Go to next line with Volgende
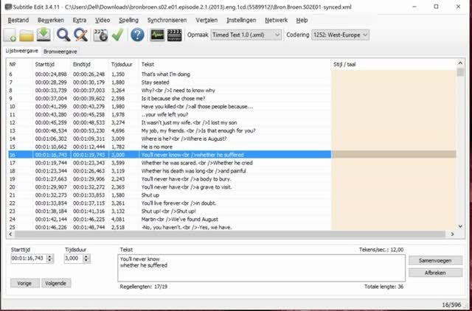 pos(56,283)
